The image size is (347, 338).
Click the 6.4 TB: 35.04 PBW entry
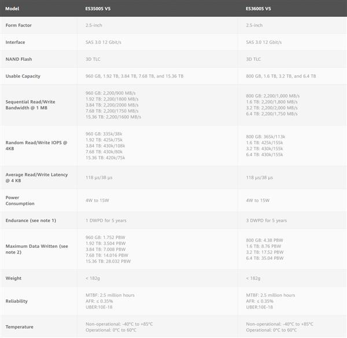point(264,258)
